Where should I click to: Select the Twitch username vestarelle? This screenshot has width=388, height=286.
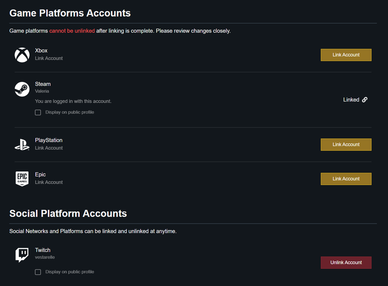(x=45, y=257)
